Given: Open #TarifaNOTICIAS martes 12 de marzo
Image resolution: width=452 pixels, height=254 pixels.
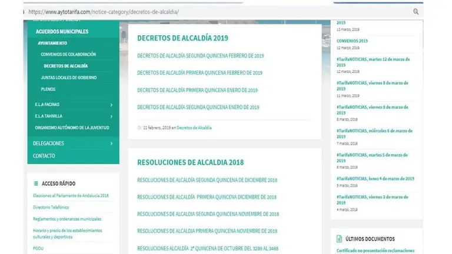Looking at the screenshot, I should click(x=373, y=62).
